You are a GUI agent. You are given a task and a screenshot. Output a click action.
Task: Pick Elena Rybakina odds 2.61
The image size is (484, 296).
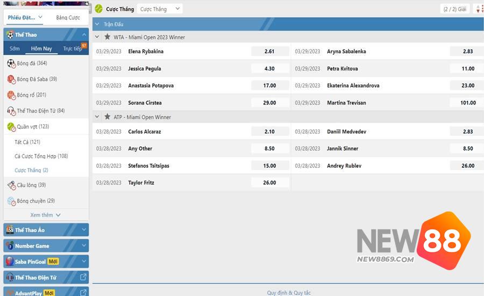tap(269, 52)
